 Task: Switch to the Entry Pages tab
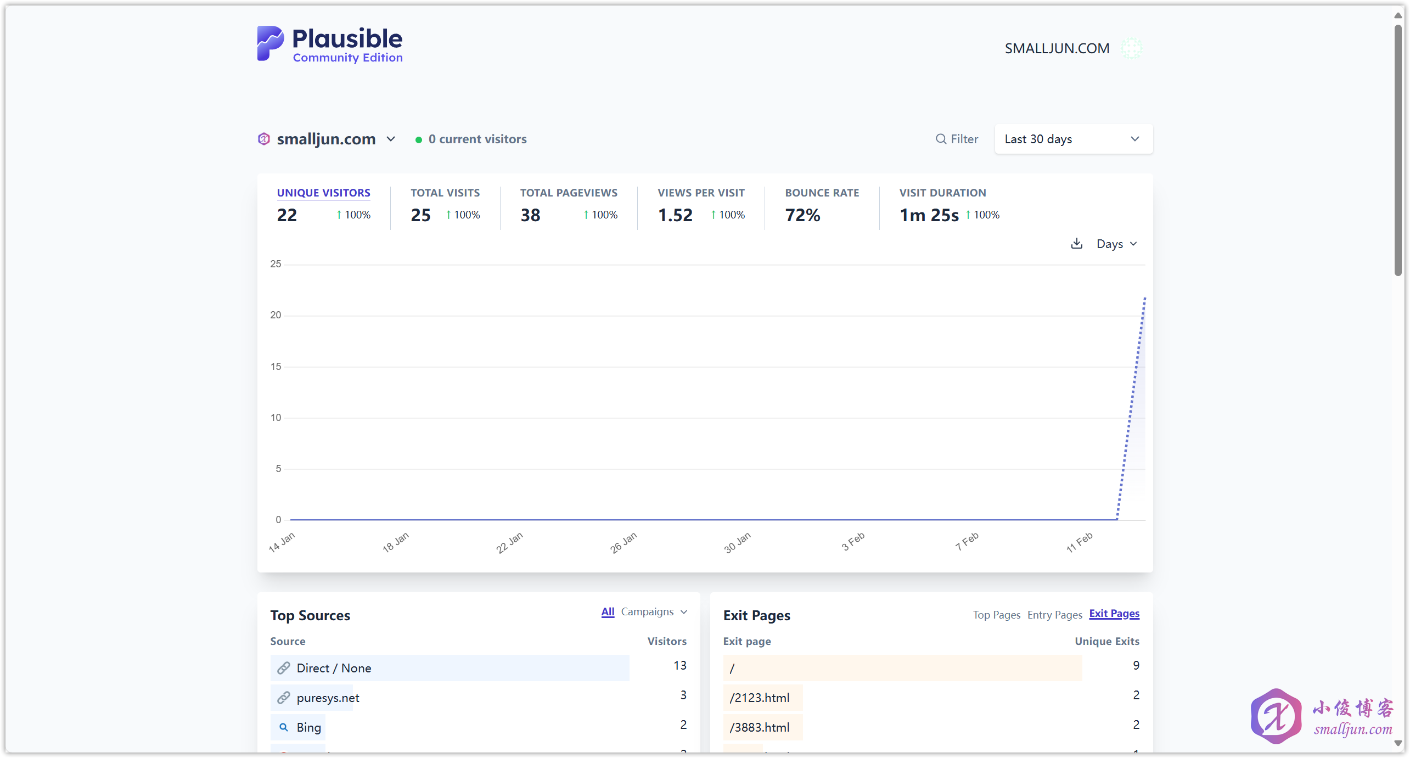coord(1054,615)
